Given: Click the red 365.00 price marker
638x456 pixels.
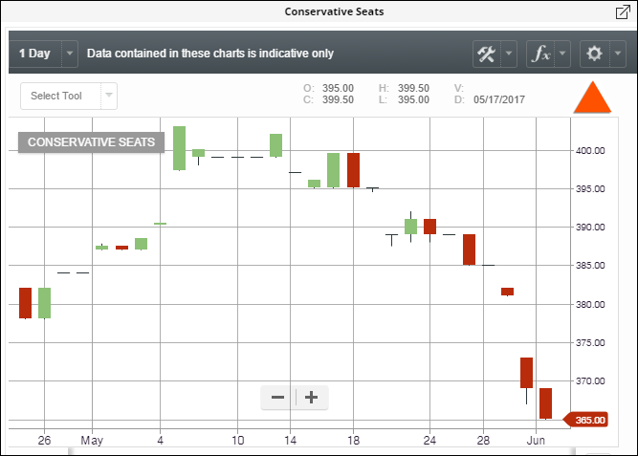Looking at the screenshot, I should click(589, 420).
